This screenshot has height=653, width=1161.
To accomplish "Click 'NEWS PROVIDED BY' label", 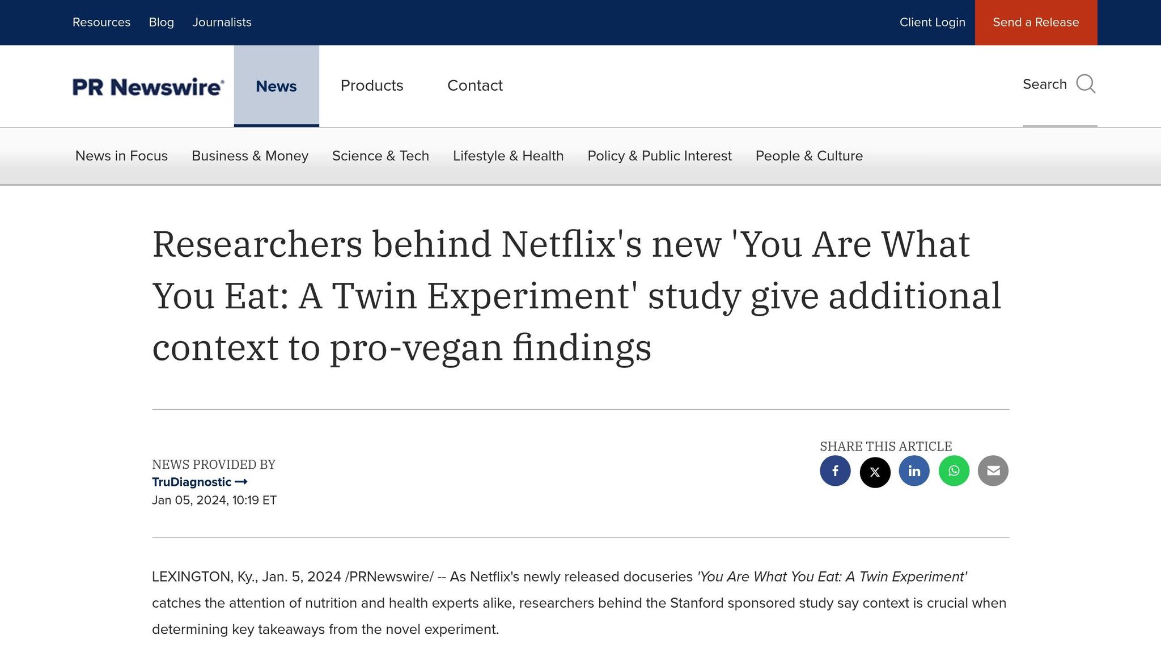I will tap(214, 464).
